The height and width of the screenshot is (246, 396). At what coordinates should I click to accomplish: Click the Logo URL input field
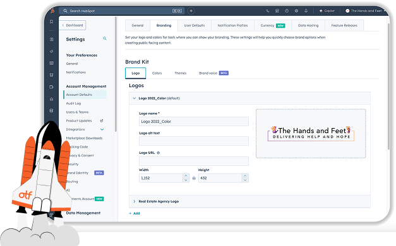click(194, 161)
